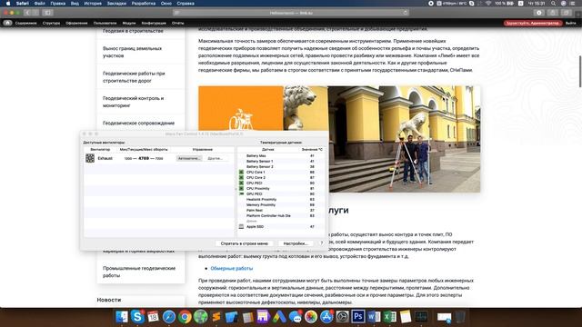Screen dimensions: 582x327
Task: Open the Закладки menu
Action: click(116, 4)
